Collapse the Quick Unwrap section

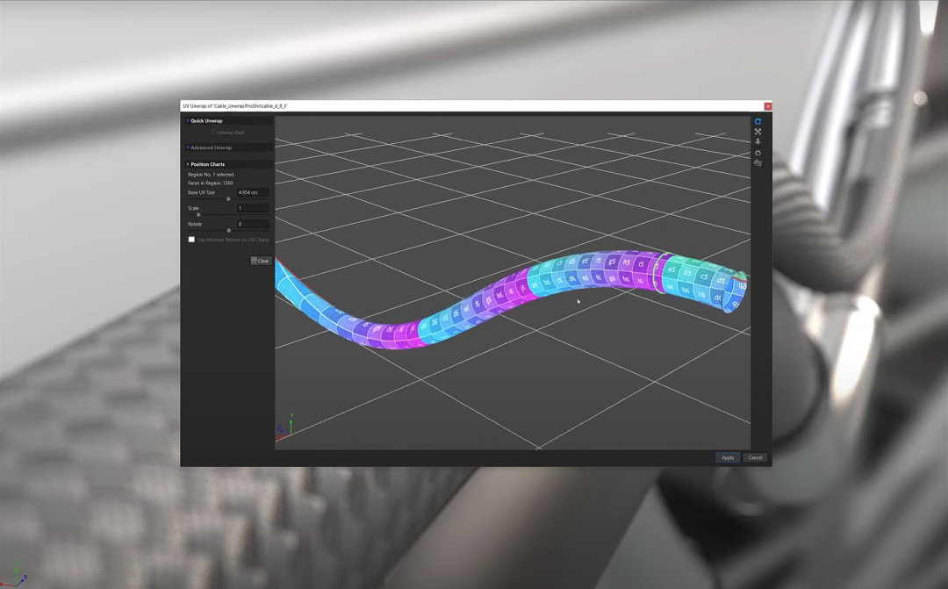point(188,121)
